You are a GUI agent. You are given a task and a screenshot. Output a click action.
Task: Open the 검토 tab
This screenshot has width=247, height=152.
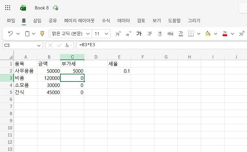pos(141,20)
